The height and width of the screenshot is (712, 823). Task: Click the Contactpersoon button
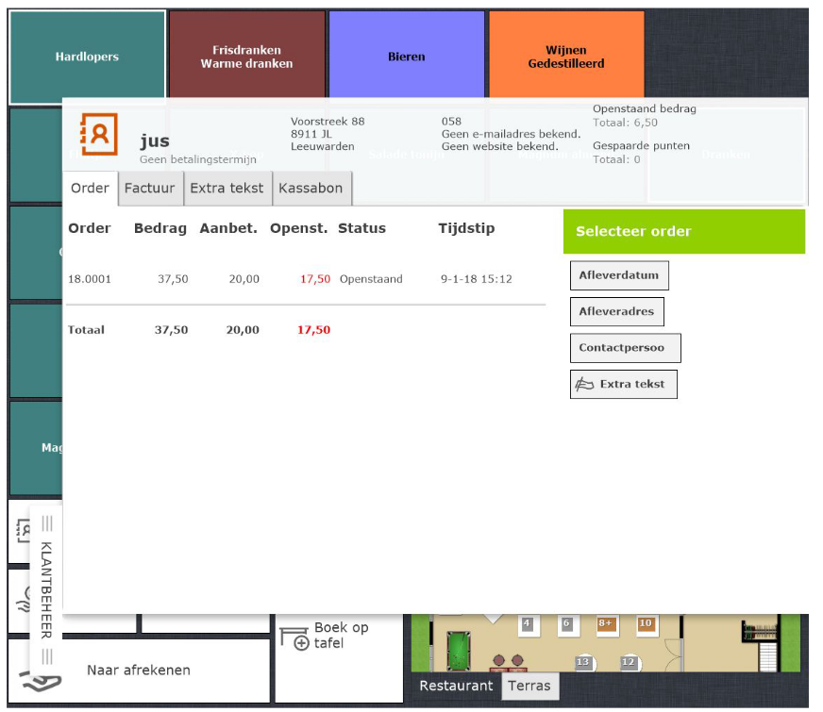click(625, 348)
